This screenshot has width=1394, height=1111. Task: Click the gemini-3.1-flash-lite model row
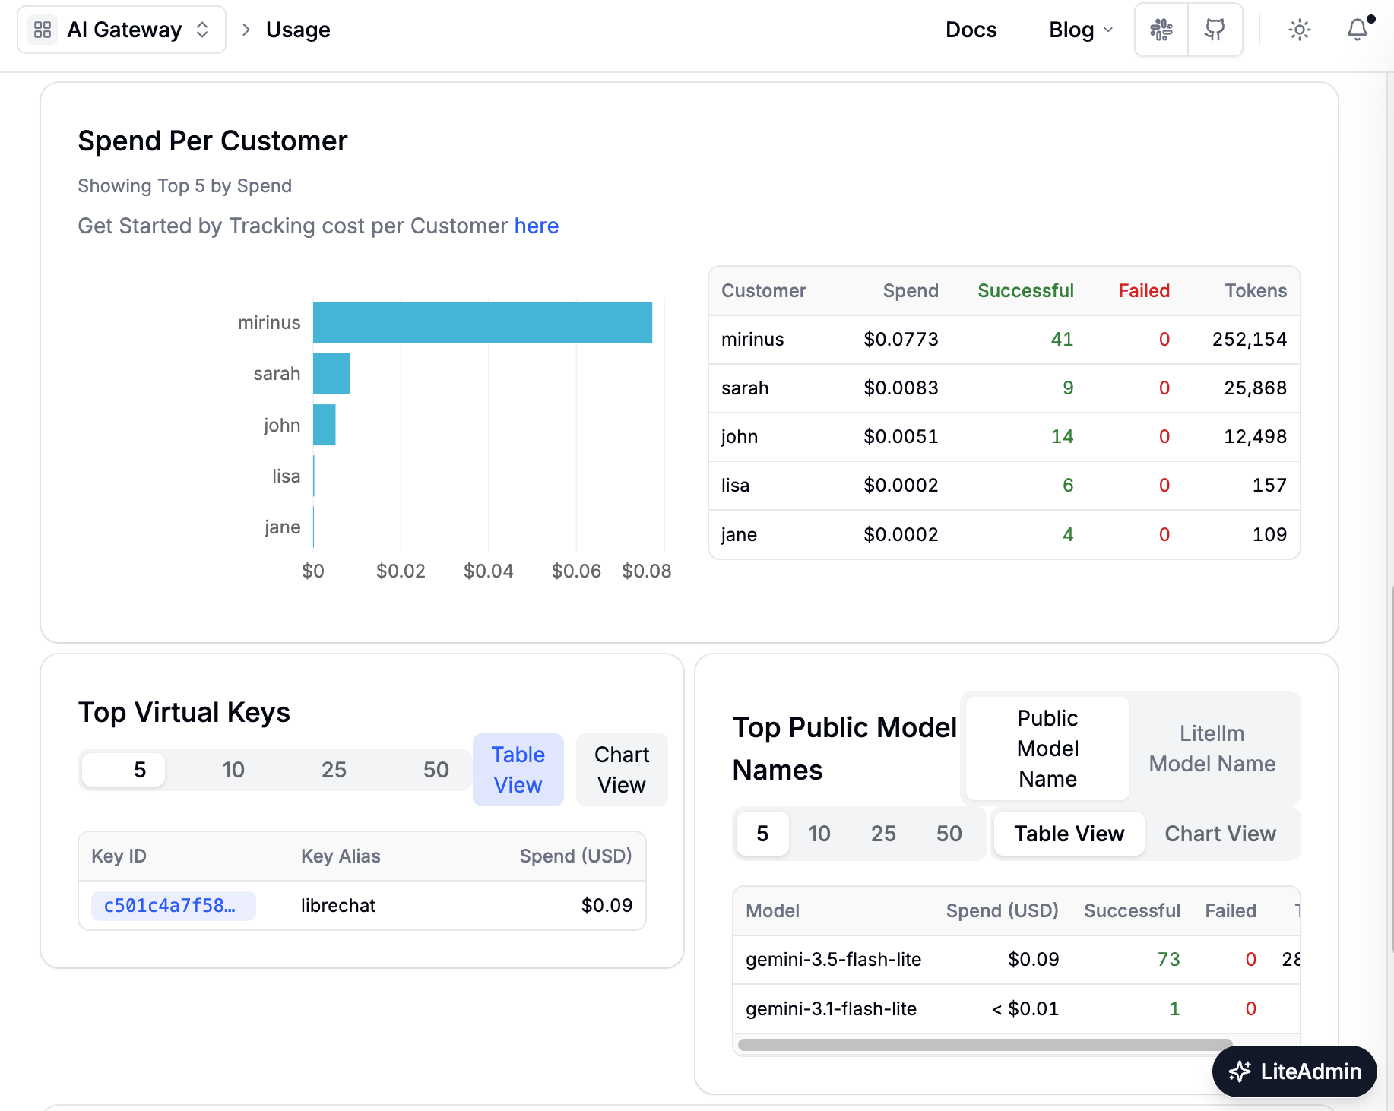click(1016, 1009)
